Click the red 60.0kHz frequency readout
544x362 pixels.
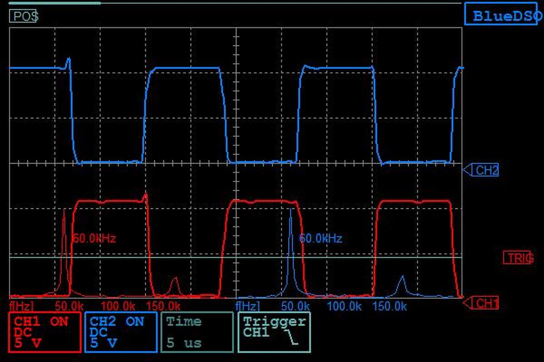pos(93,238)
